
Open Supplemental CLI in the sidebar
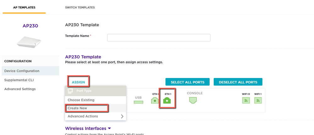(x=19, y=80)
